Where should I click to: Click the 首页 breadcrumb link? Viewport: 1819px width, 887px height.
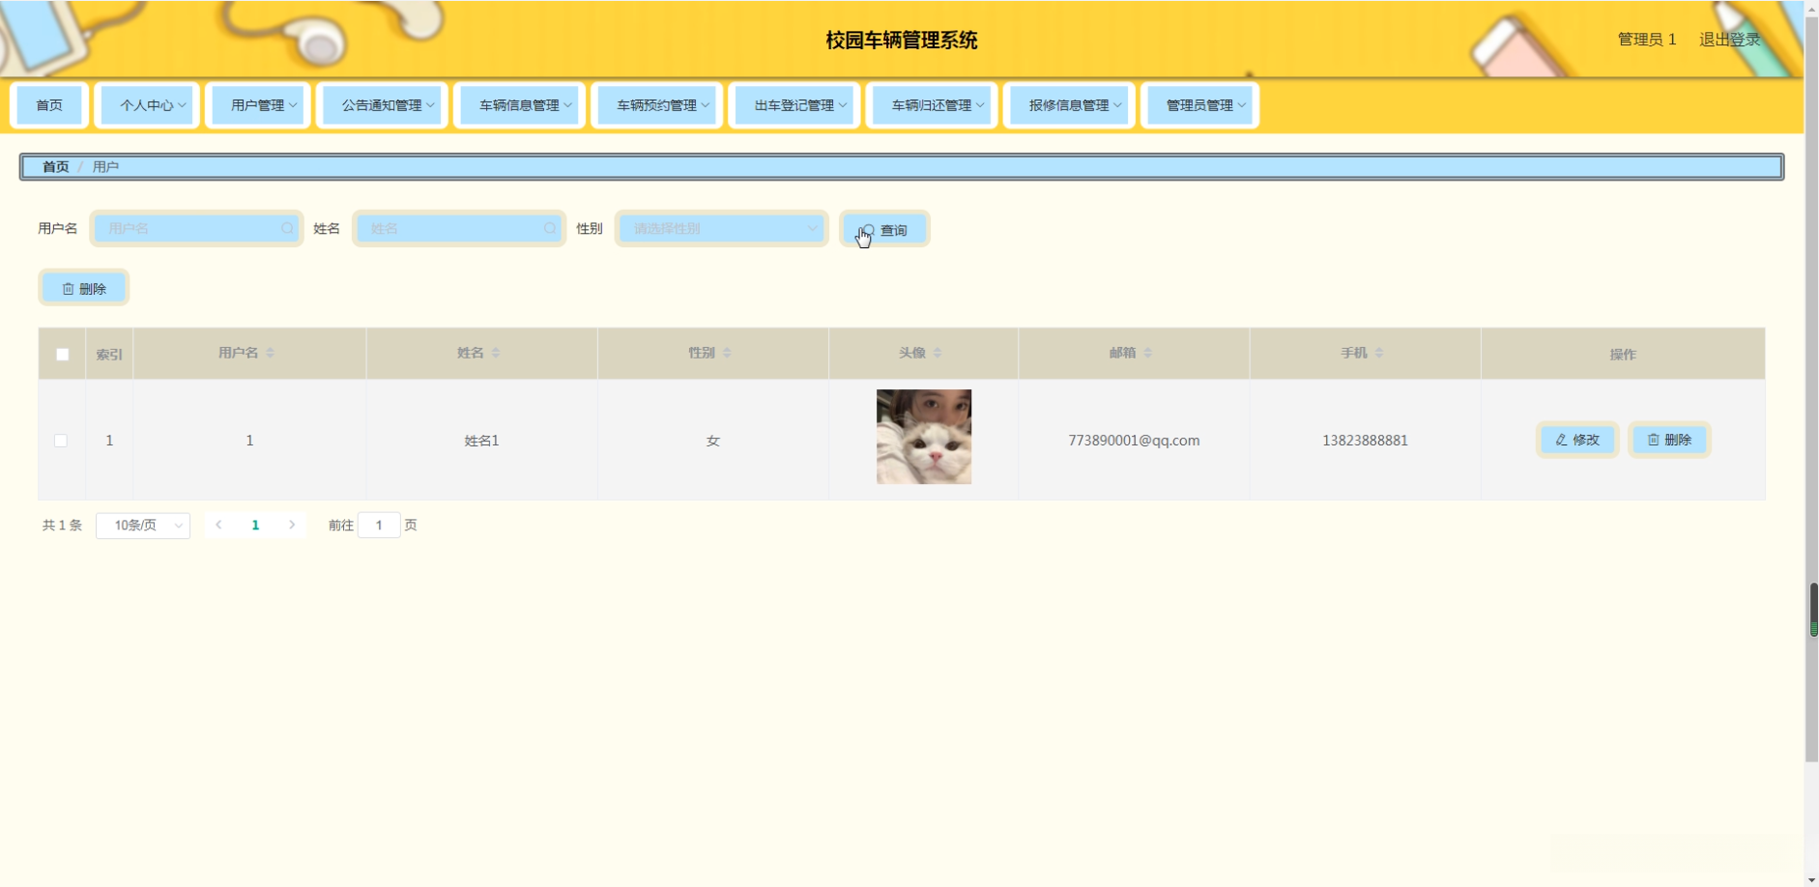(x=56, y=167)
